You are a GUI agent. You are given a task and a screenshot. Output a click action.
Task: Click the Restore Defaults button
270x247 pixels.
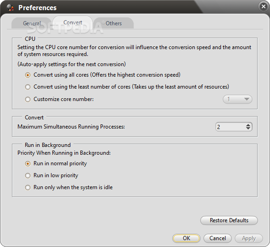tap(229, 220)
